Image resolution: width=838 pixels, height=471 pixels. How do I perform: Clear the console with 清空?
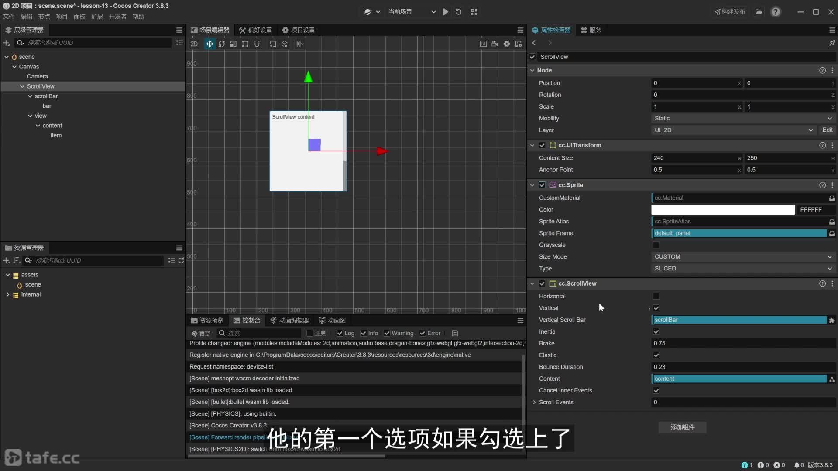pyautogui.click(x=201, y=333)
